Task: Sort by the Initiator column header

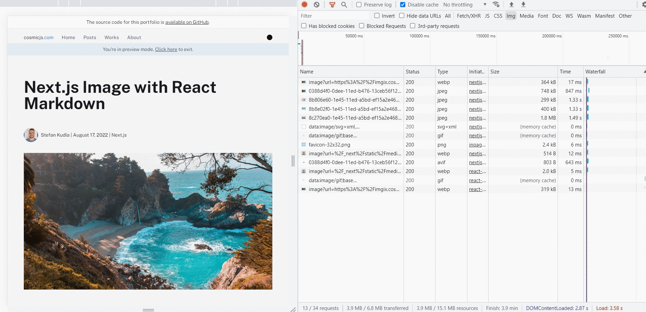Action: pyautogui.click(x=477, y=72)
